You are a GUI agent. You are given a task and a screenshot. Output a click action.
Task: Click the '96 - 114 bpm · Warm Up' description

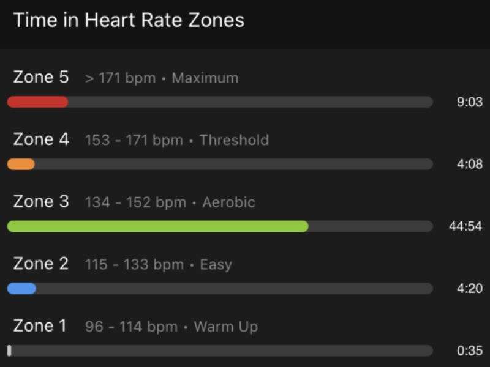(x=171, y=327)
